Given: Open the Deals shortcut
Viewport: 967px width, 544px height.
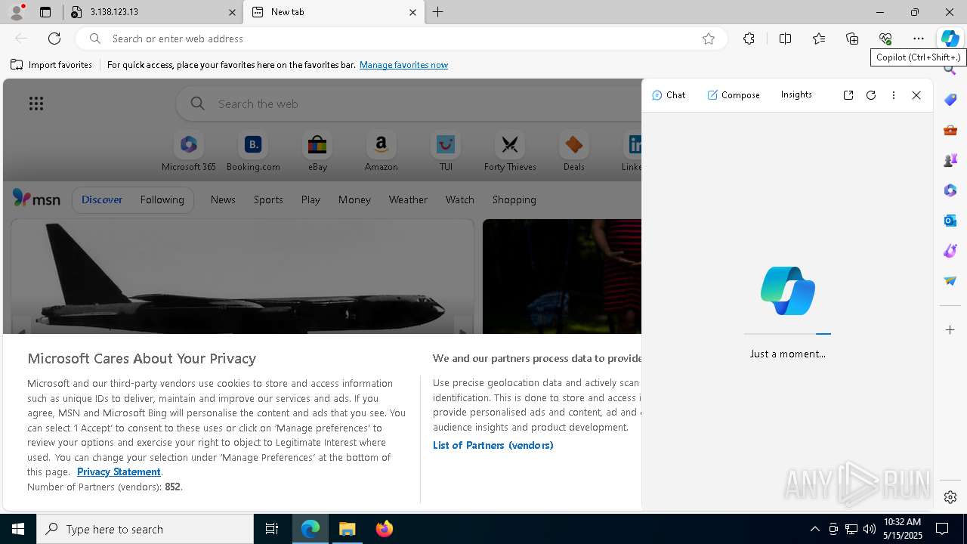Looking at the screenshot, I should coord(574,152).
